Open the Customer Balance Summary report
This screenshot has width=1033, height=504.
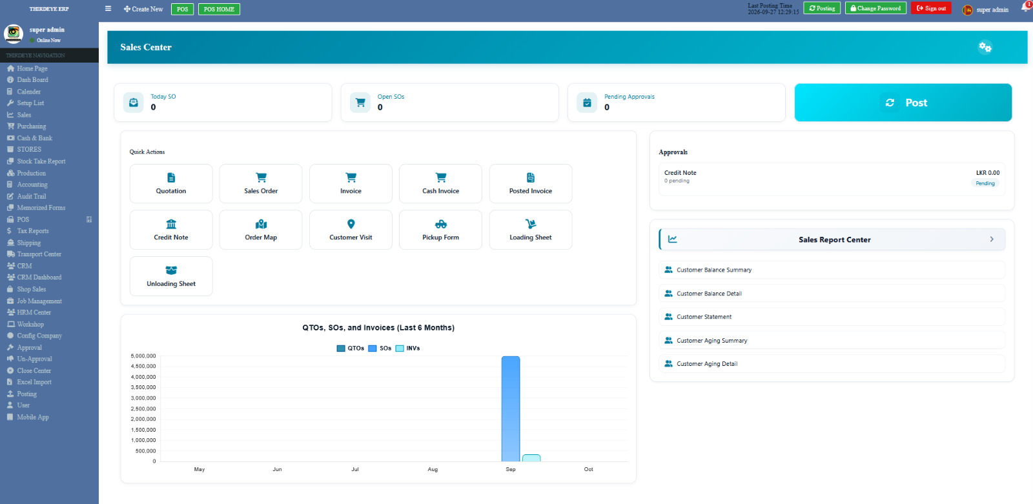[832, 270]
